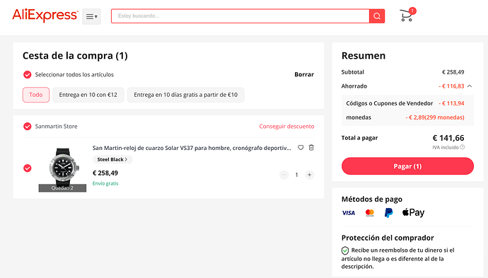Change the Steel Black variant option
Screen dimensions: 488x278
tap(112, 159)
